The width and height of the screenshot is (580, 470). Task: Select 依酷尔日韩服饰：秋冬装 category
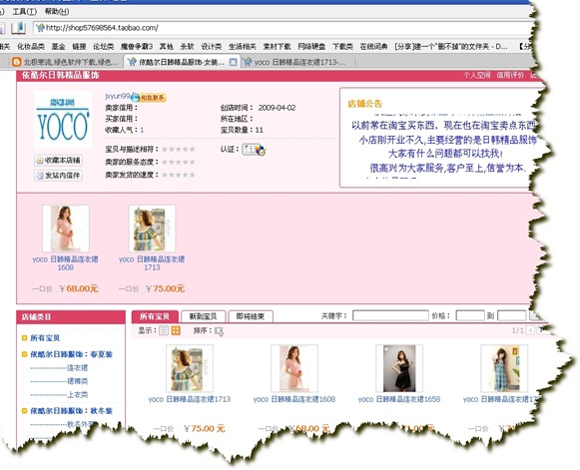[72, 411]
